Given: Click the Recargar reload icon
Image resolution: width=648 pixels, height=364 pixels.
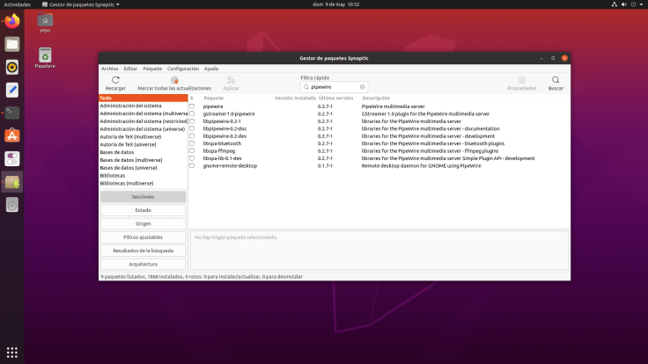Looking at the screenshot, I should pyautogui.click(x=115, y=81).
